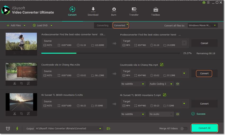Crop the 4k Sunset video
The height and width of the screenshot is (135, 225).
(21, 114)
